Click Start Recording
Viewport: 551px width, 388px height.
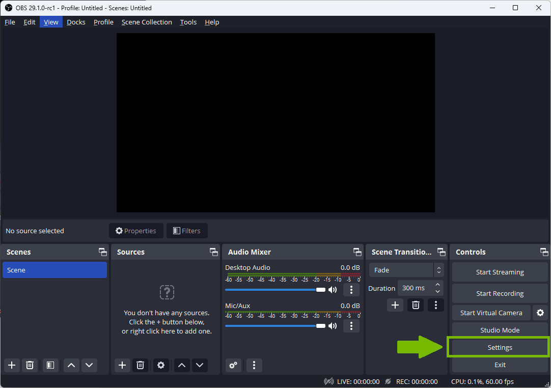(x=500, y=293)
